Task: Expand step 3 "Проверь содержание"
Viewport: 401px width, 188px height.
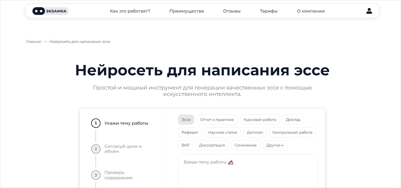Action: coord(119,175)
